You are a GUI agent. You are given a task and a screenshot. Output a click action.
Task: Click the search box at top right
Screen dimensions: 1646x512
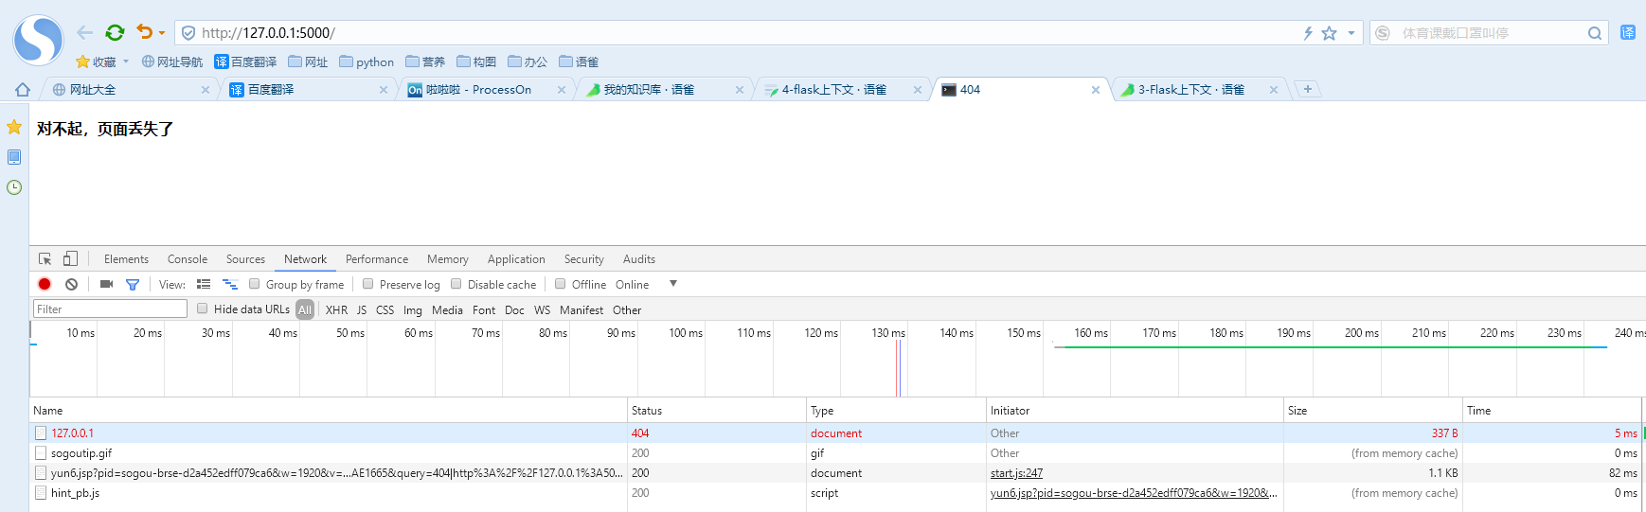1489,33
